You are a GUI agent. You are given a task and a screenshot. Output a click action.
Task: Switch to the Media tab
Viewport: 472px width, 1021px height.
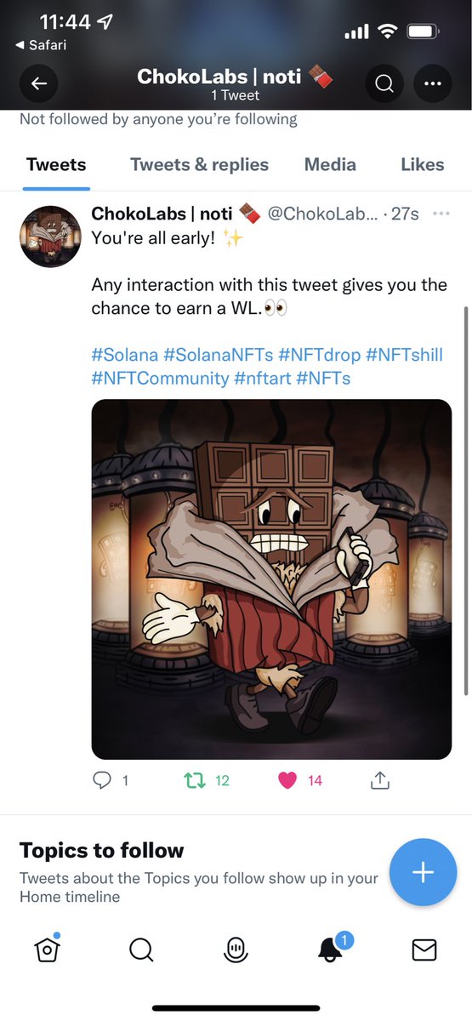[x=330, y=165]
